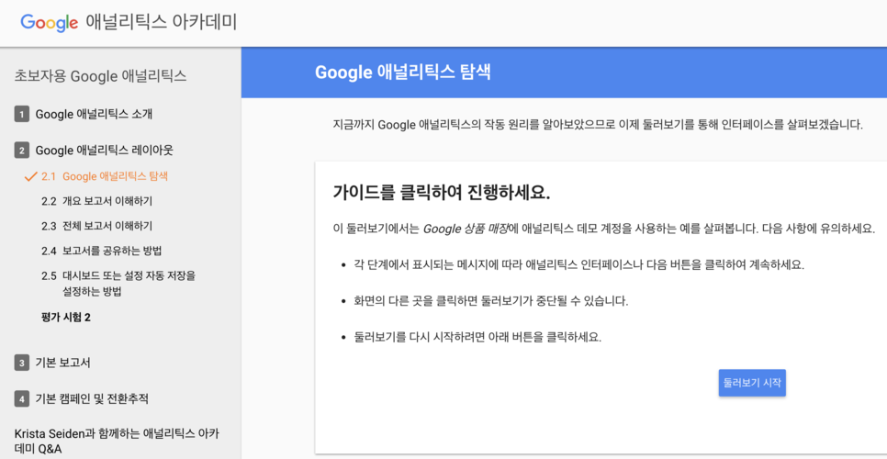Open lesson 2.5 대시보드 또는 설정 자동 저장

(118, 284)
